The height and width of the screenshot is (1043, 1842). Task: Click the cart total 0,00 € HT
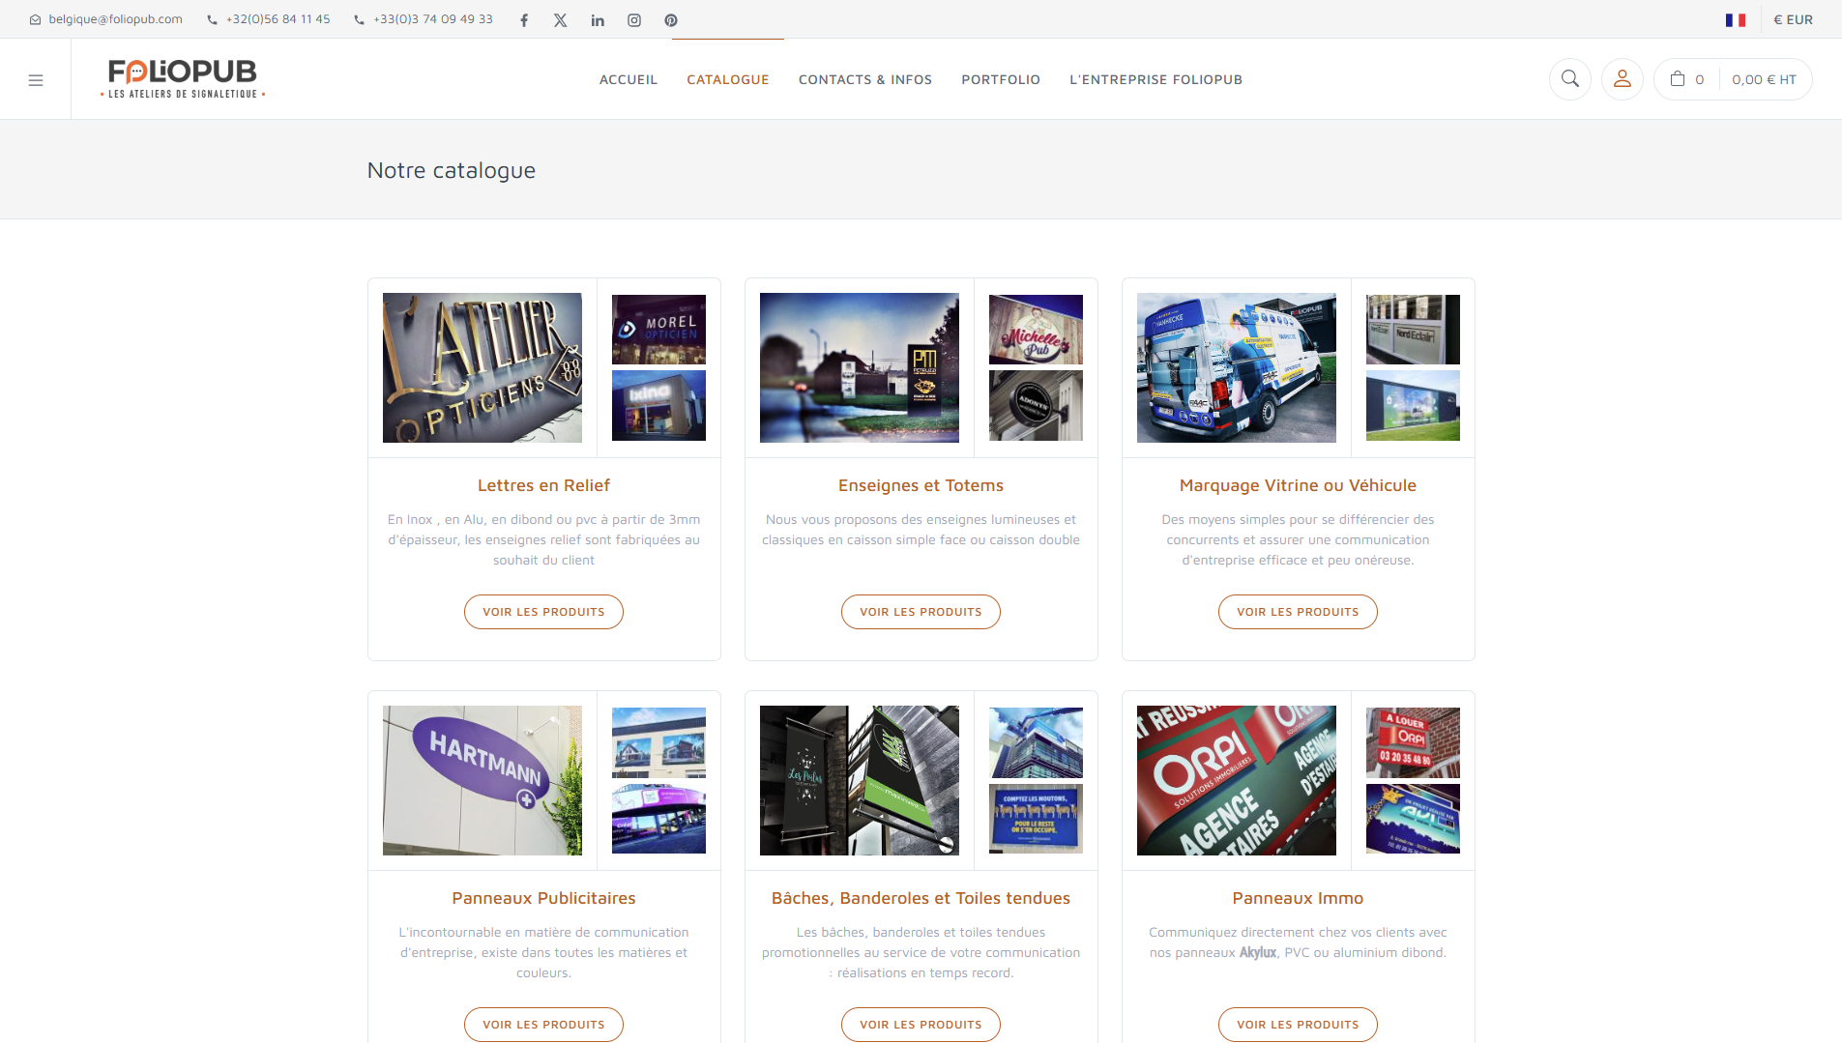pyautogui.click(x=1764, y=80)
